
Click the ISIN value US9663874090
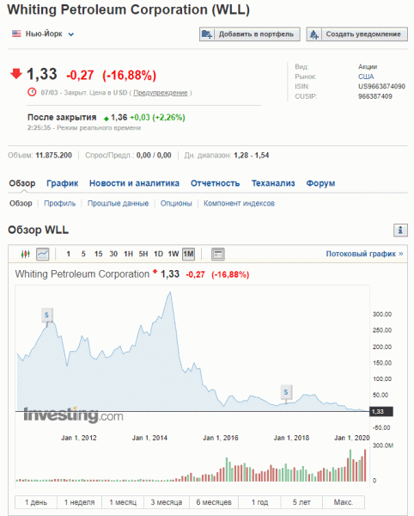[x=381, y=87]
